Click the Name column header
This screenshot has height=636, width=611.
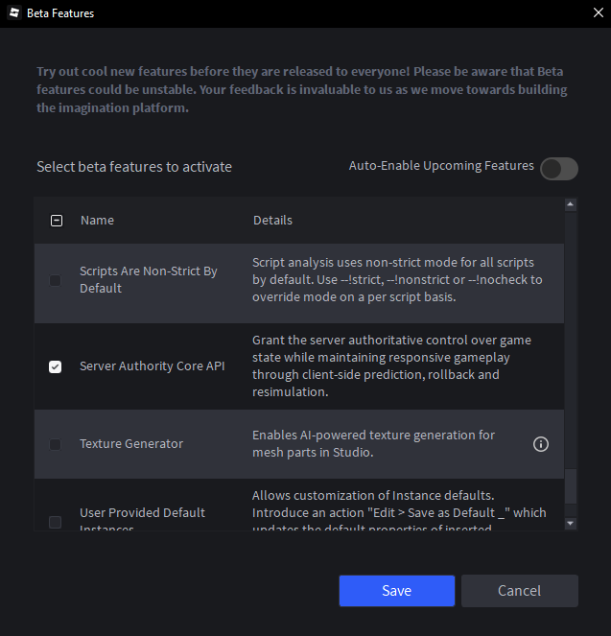[97, 221]
